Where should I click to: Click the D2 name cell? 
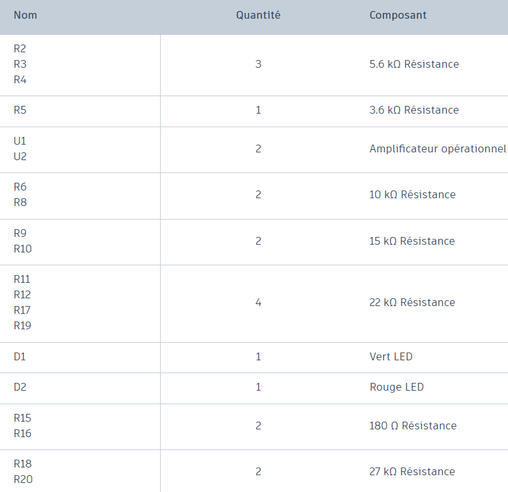point(20,387)
